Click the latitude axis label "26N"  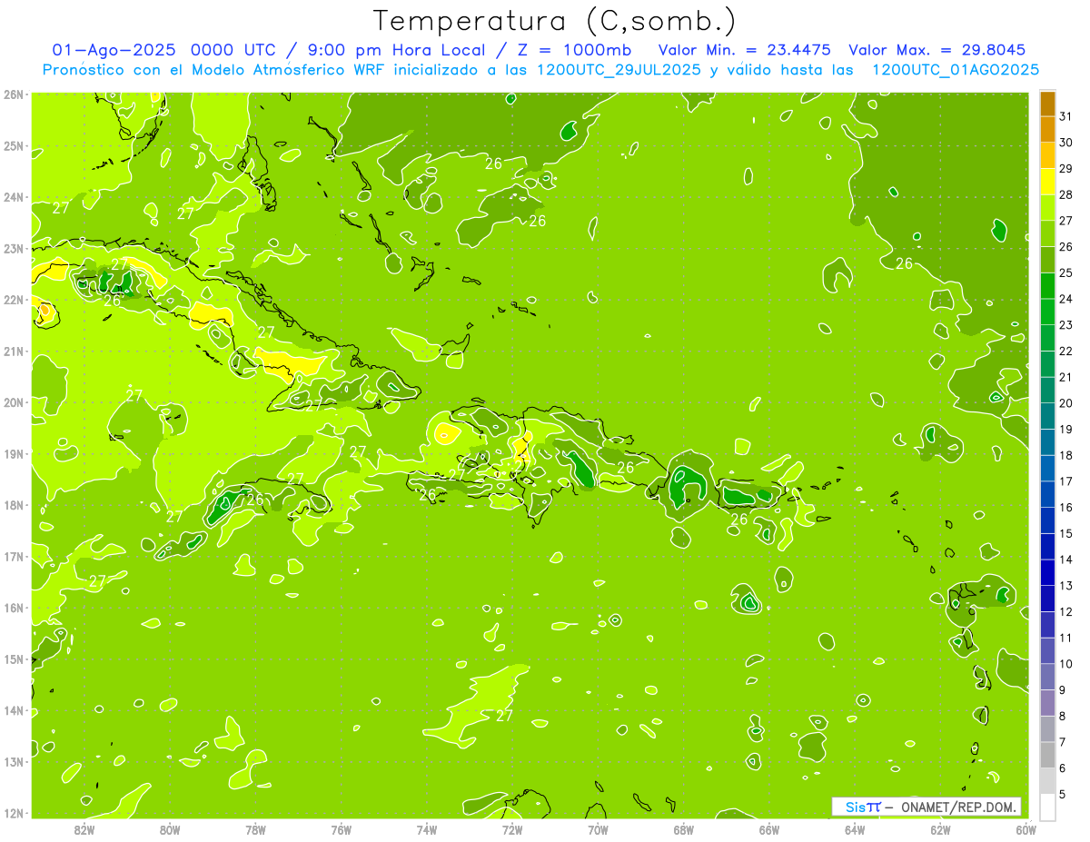[x=13, y=94]
